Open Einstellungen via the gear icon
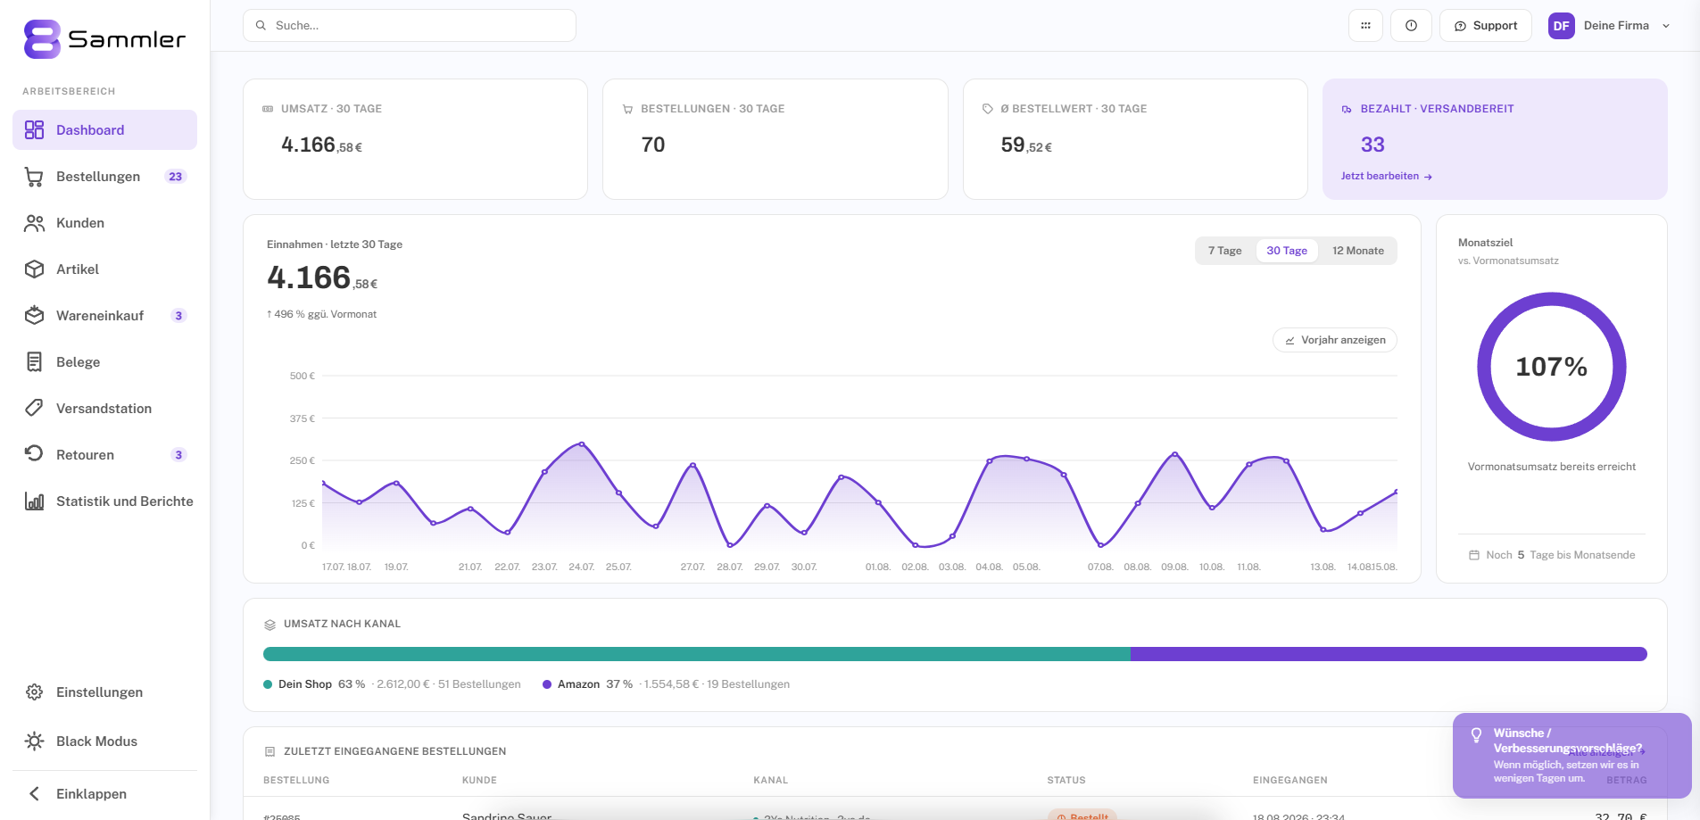 pos(35,692)
